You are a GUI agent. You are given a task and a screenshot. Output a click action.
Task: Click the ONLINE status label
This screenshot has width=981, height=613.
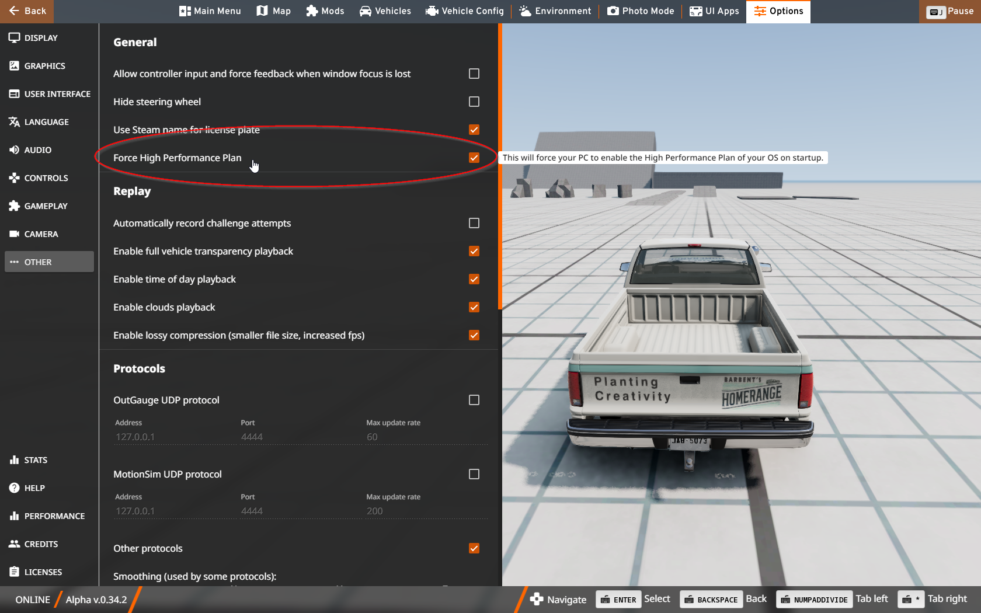[x=33, y=600]
